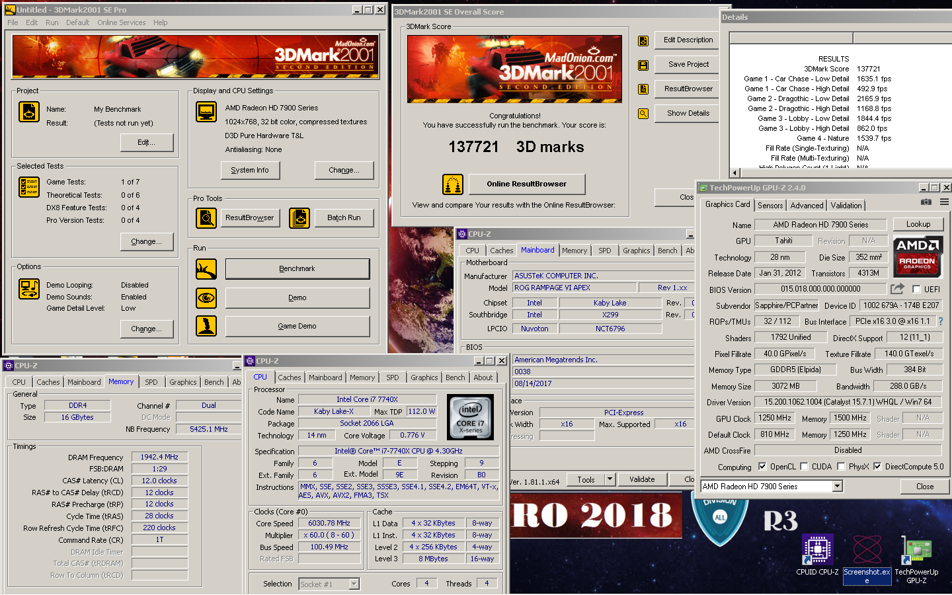The height and width of the screenshot is (595, 952).
Task: Switch to the Sensors tab in GPU-Z
Action: 770,206
